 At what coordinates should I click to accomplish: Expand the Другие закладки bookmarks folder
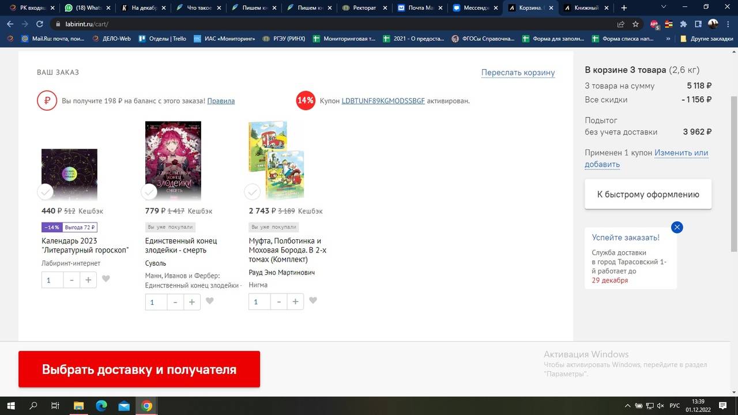click(x=706, y=39)
